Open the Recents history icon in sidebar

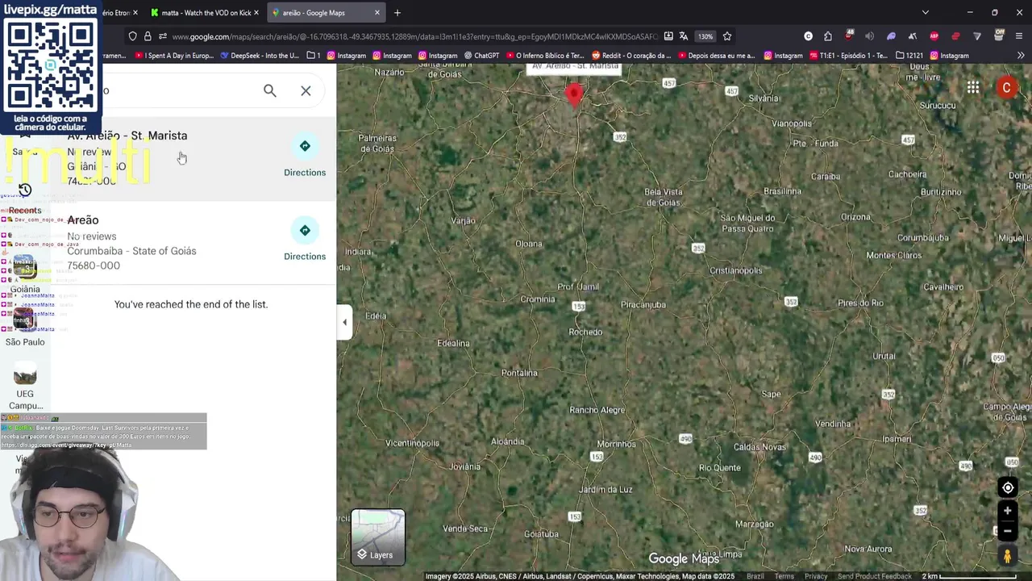(25, 190)
